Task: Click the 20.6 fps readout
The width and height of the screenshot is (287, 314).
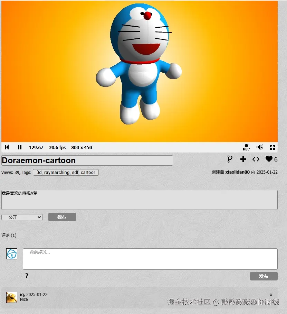Action: pos(57,147)
